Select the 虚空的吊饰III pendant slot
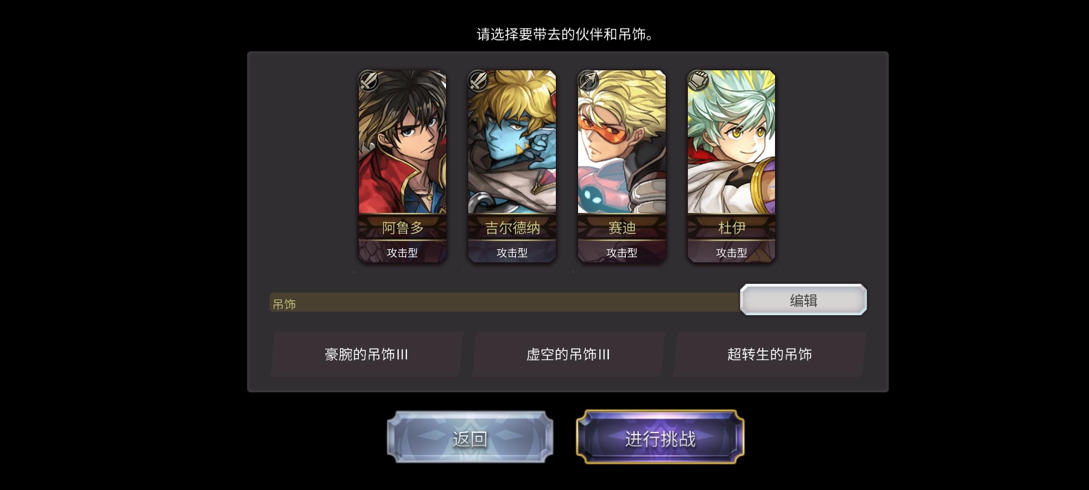The image size is (1089, 490). 568,354
